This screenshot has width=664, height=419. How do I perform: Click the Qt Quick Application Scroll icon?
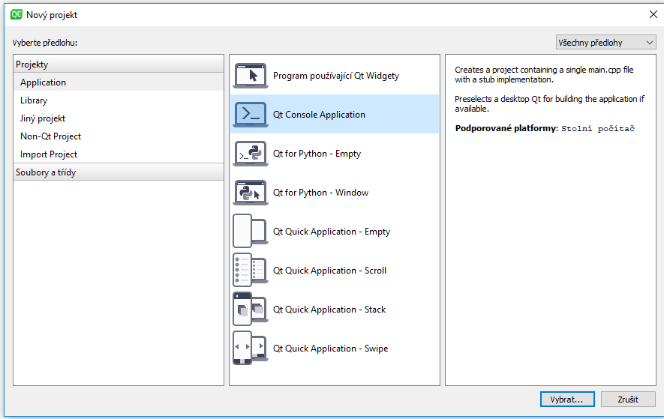[x=251, y=271]
